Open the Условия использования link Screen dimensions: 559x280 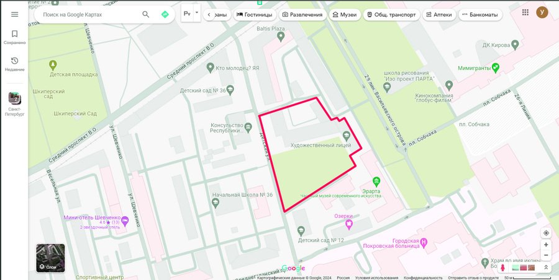pos(376,278)
